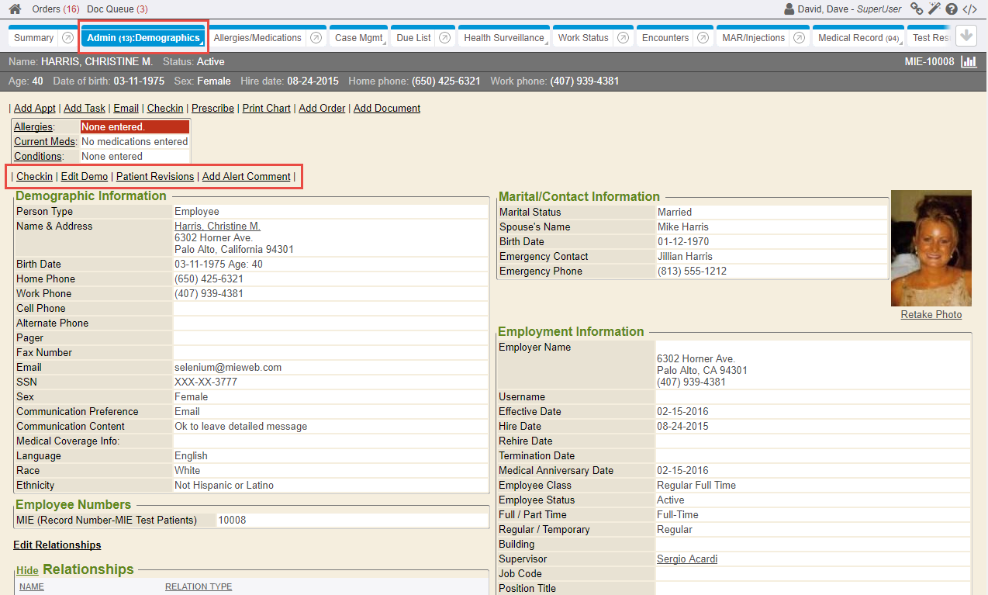
Task: Click Add Alert Comment link
Action: coord(246,177)
